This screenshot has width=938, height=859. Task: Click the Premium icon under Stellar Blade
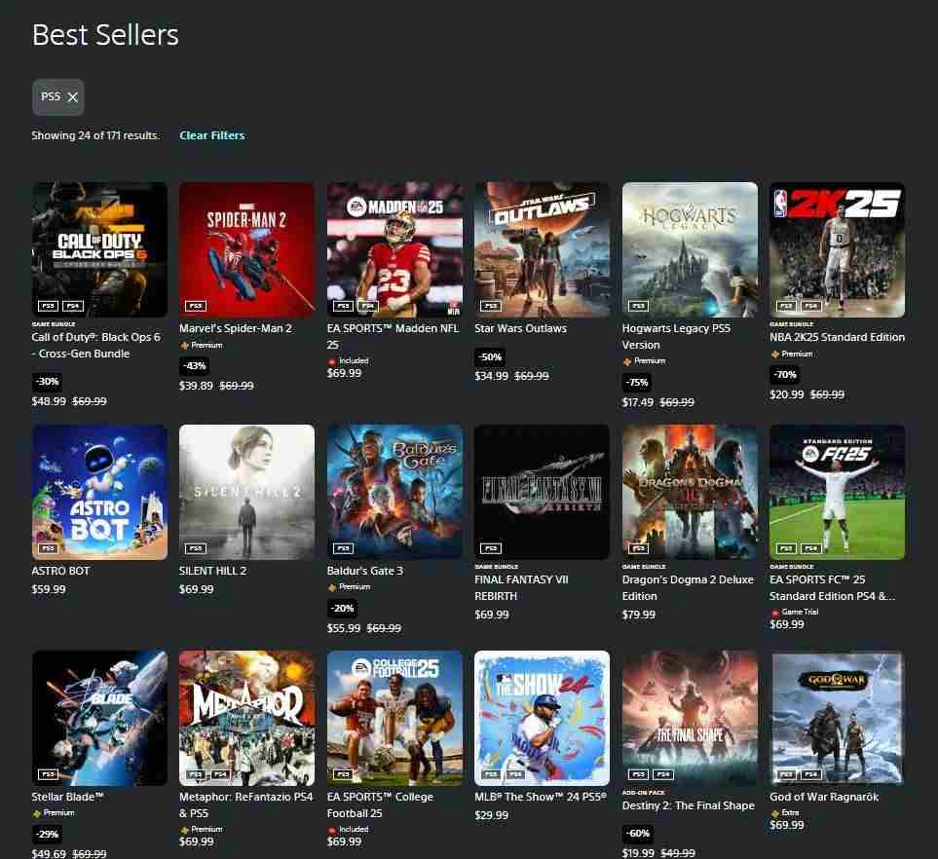pyautogui.click(x=36, y=813)
